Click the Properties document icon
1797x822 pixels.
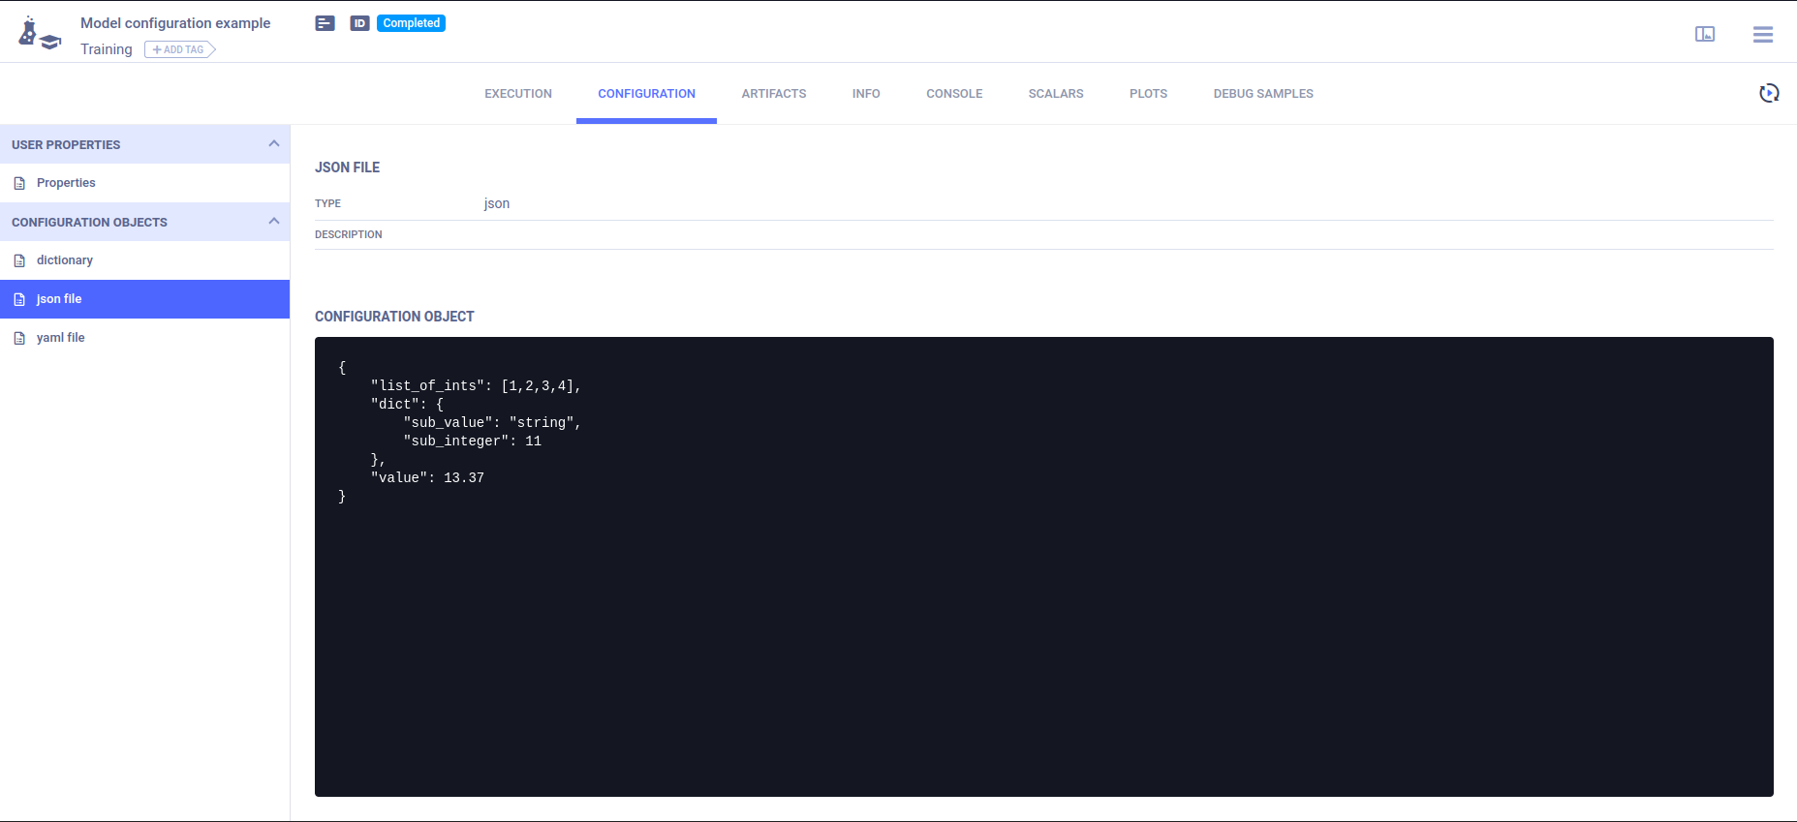pos(19,183)
